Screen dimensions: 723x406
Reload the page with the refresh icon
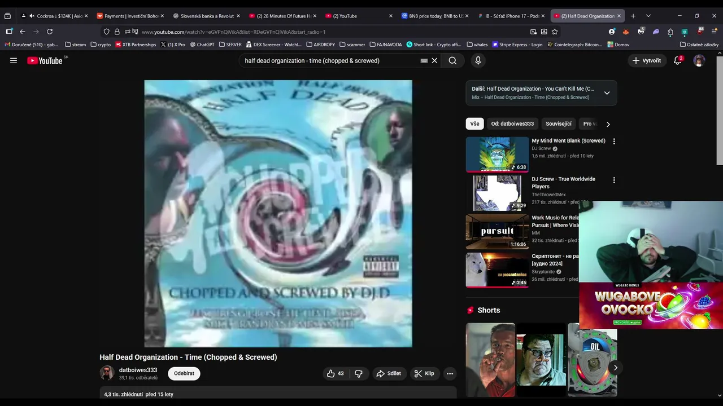(x=50, y=32)
